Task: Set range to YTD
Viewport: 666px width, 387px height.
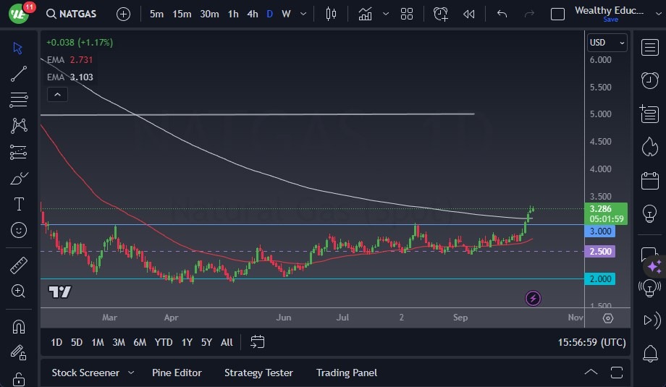Action: [x=164, y=342]
